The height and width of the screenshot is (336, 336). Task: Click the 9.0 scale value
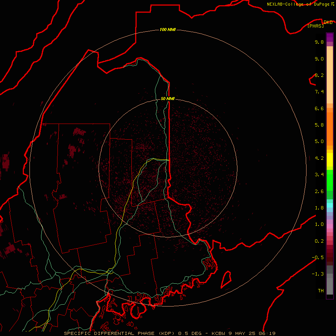319,59
